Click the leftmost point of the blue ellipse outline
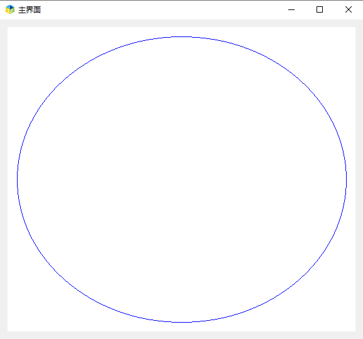 click(18, 179)
